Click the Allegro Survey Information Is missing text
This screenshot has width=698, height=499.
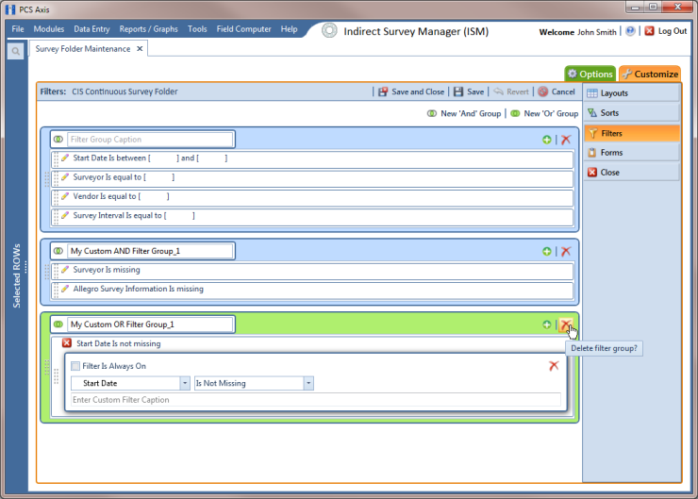point(139,289)
